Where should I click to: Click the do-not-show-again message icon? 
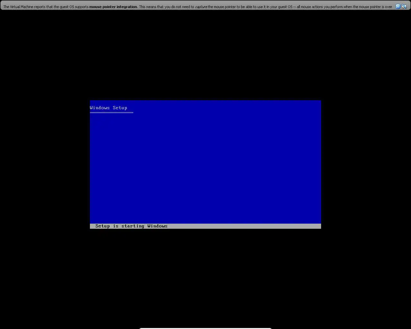pos(404,6)
